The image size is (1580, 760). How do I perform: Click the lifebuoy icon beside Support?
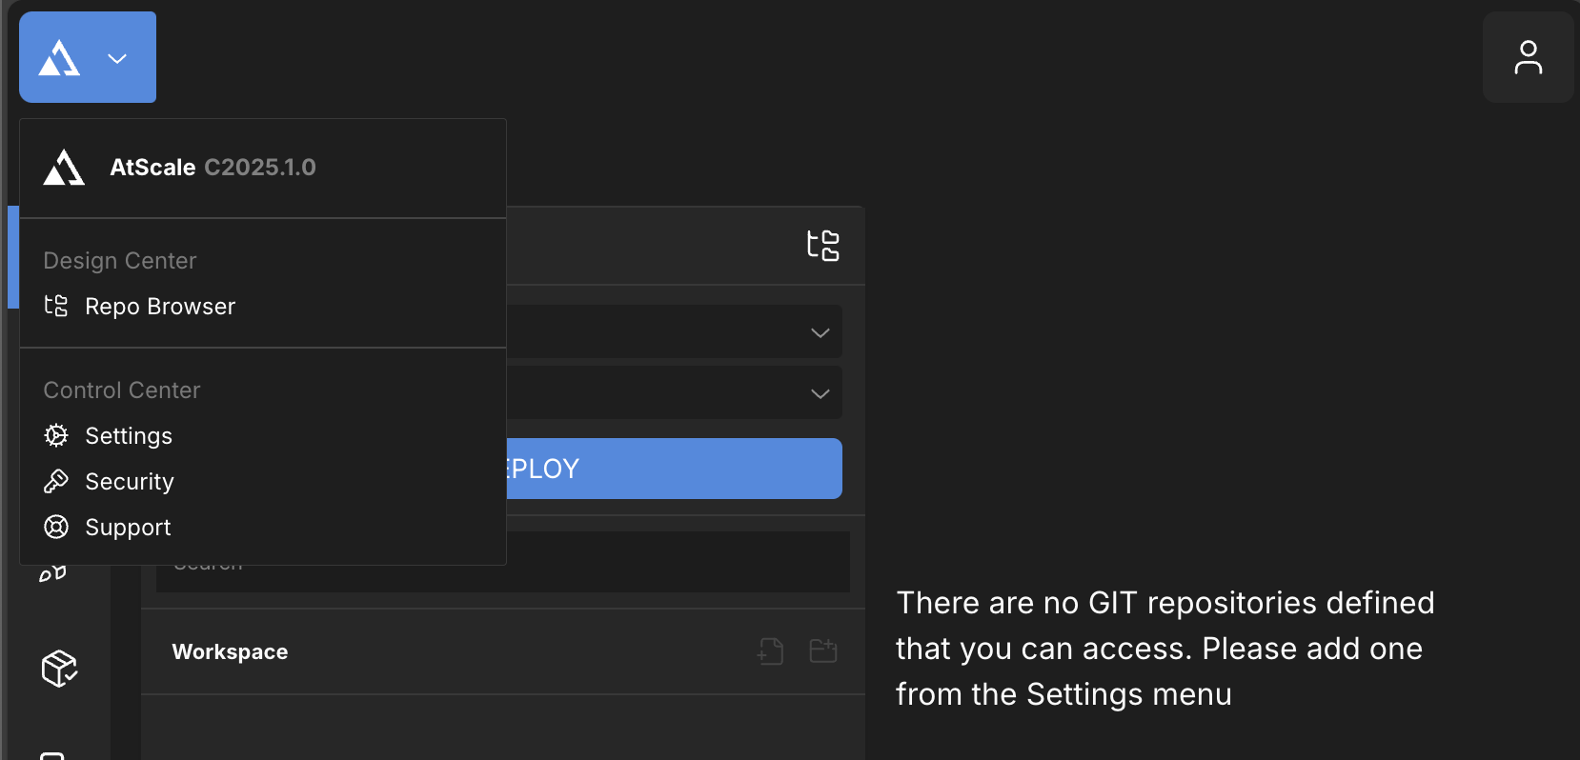click(56, 527)
